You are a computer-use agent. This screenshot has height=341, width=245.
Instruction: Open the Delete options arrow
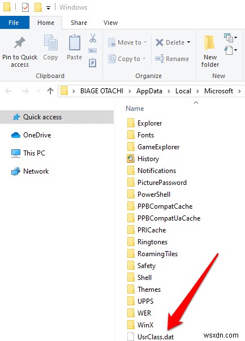(188, 42)
